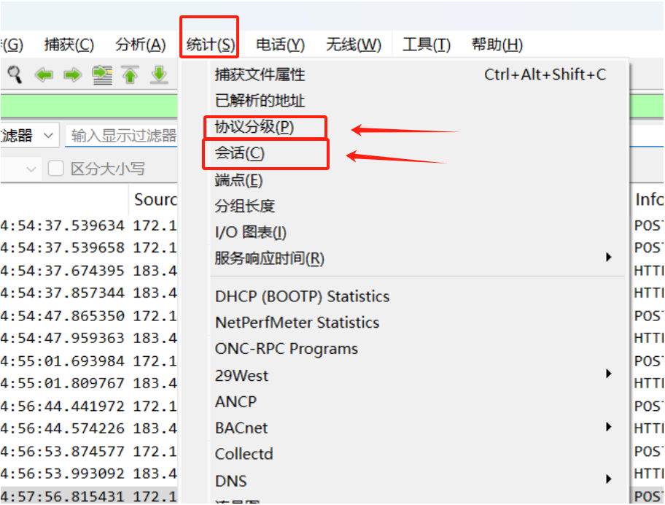Select packet row at 4:54:47.865350
665x505 pixels.
(89, 316)
